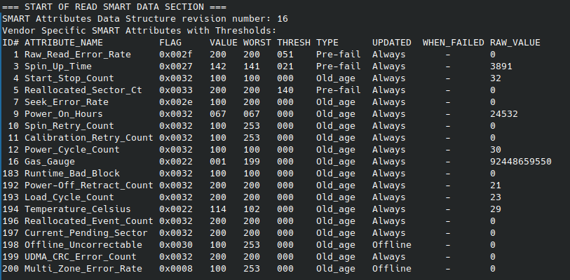Screen dimensions: 570x280
Task: Click the Raw_Read_Error_Rate attribute name
Action: pyautogui.click(x=69, y=54)
